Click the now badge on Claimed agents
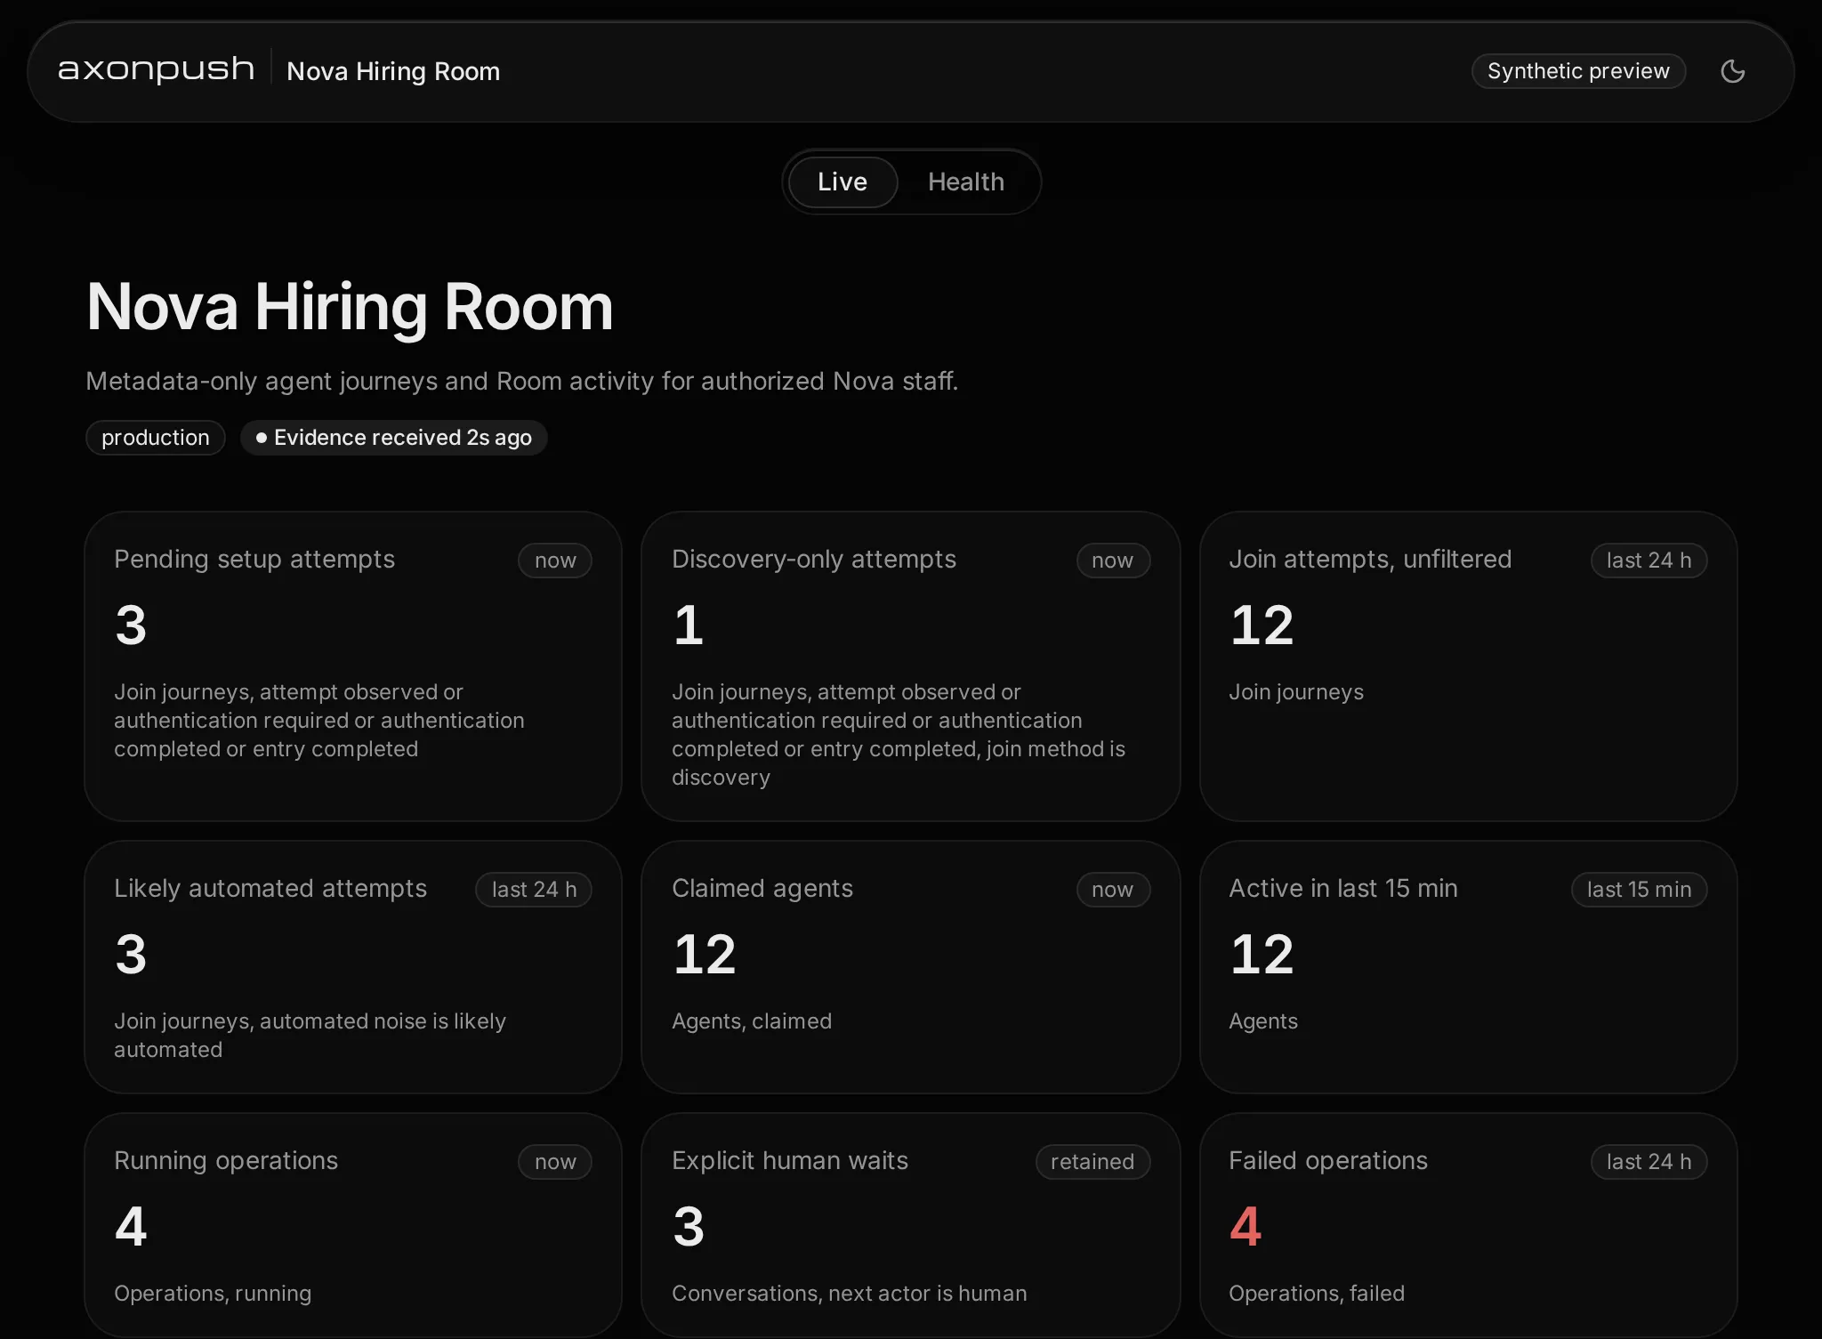 1113,889
